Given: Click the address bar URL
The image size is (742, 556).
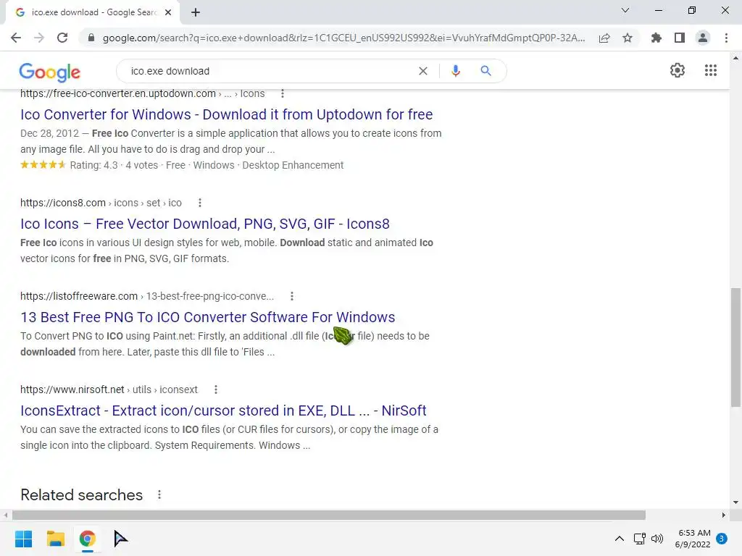Looking at the screenshot, I should [344, 38].
